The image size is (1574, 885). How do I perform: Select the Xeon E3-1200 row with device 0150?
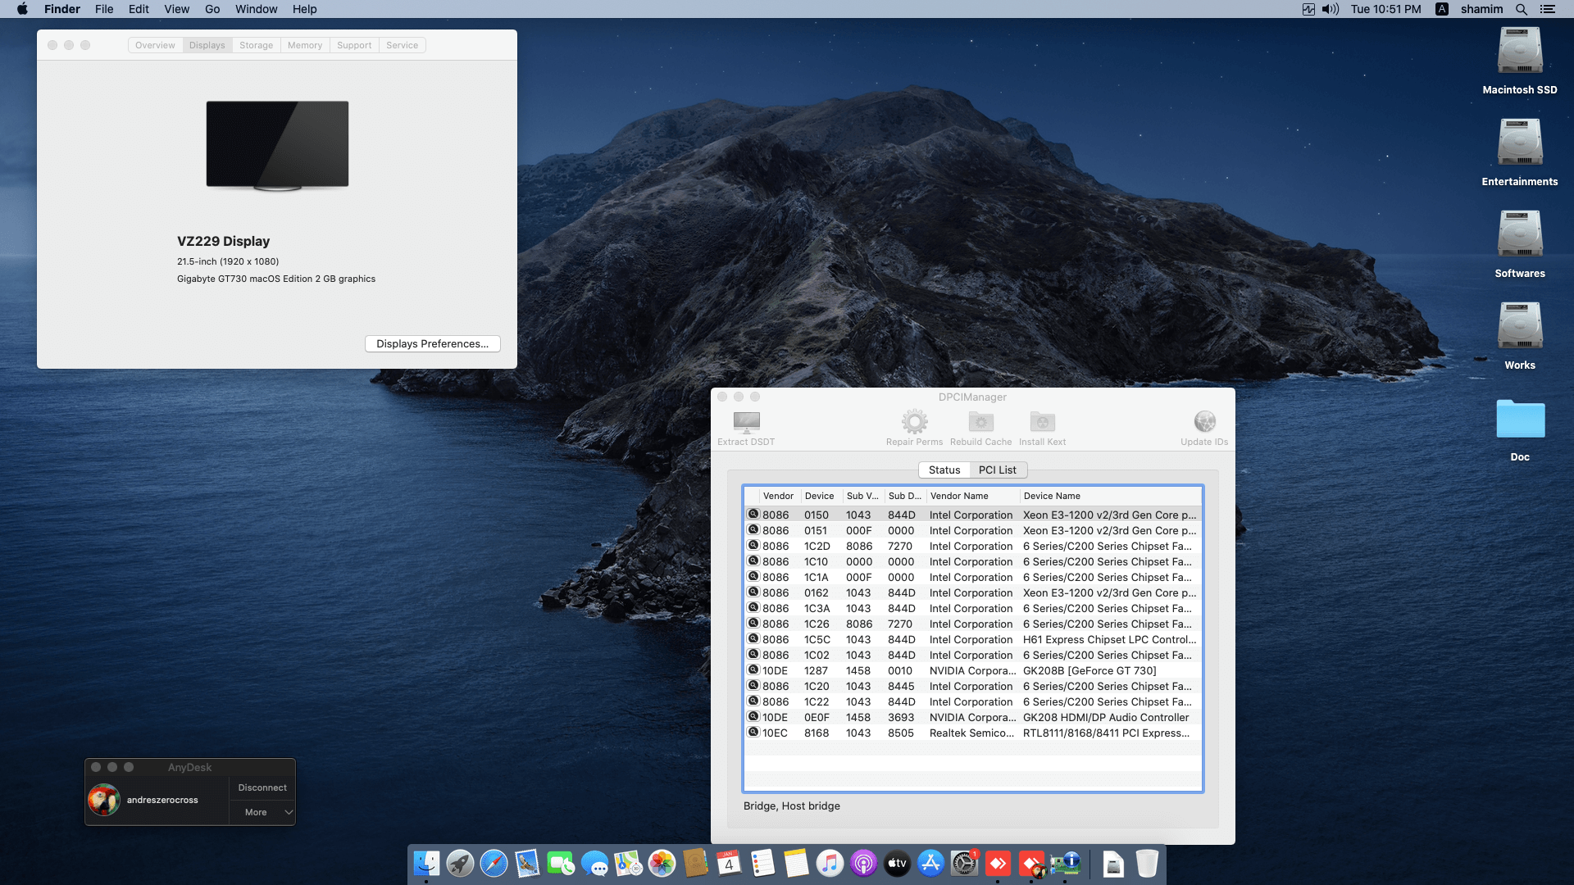point(973,515)
